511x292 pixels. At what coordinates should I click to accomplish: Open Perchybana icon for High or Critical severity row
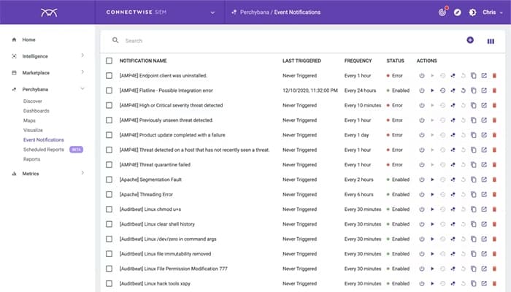click(453, 106)
